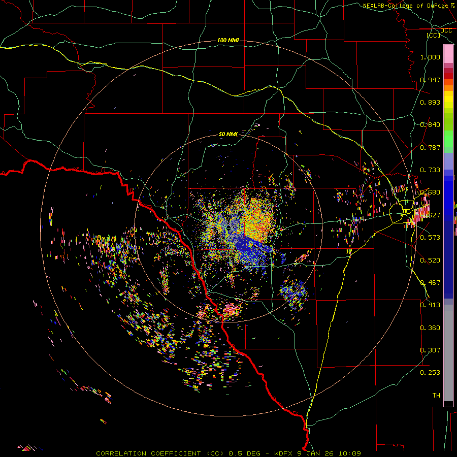
Task: Click the "DCC" label above the scale
Action: 446,30
